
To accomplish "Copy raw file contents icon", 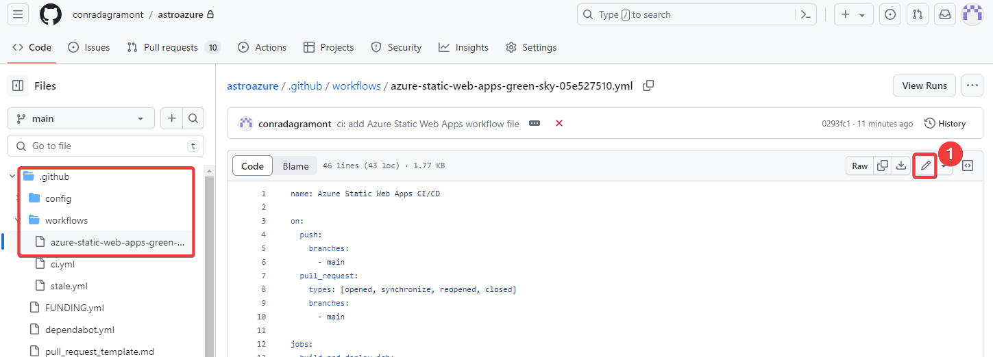I will [883, 166].
